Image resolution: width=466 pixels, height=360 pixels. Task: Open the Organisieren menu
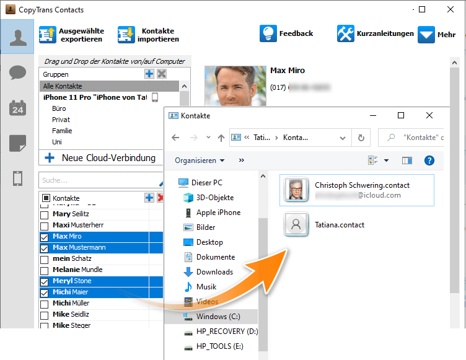200,160
